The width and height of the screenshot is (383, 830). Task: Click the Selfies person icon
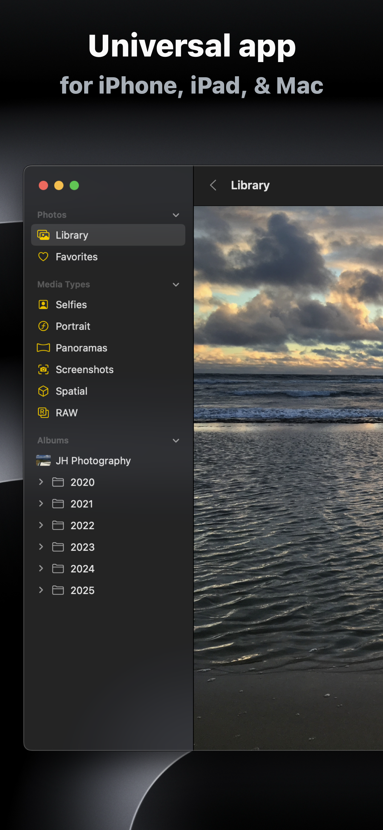pyautogui.click(x=43, y=304)
